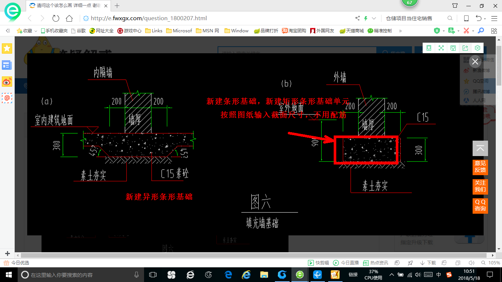The width and height of the screenshot is (502, 282).
Task: Click the 关注我们 follow button
Action: (480, 186)
